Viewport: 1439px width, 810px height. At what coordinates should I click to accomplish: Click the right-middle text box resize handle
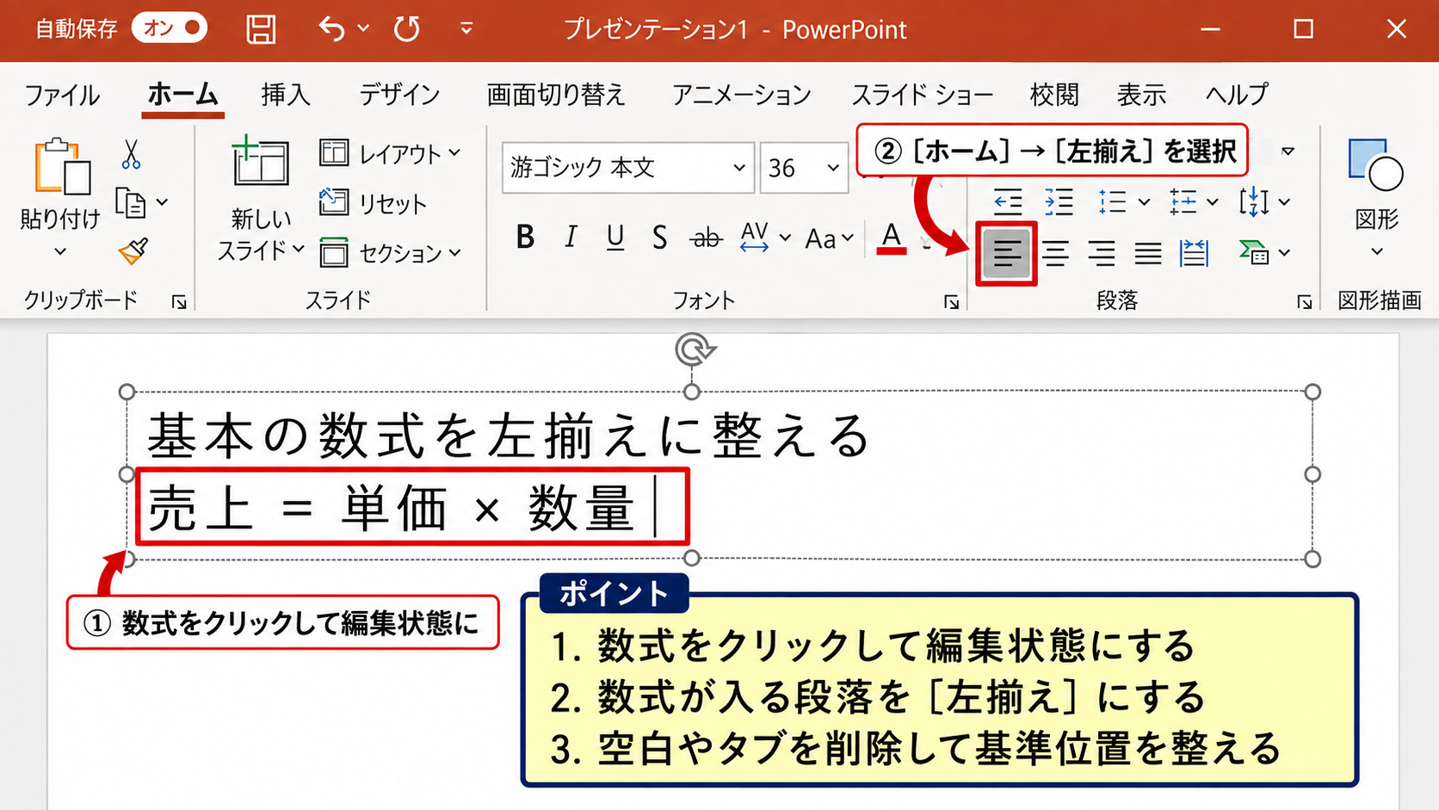(x=1312, y=474)
